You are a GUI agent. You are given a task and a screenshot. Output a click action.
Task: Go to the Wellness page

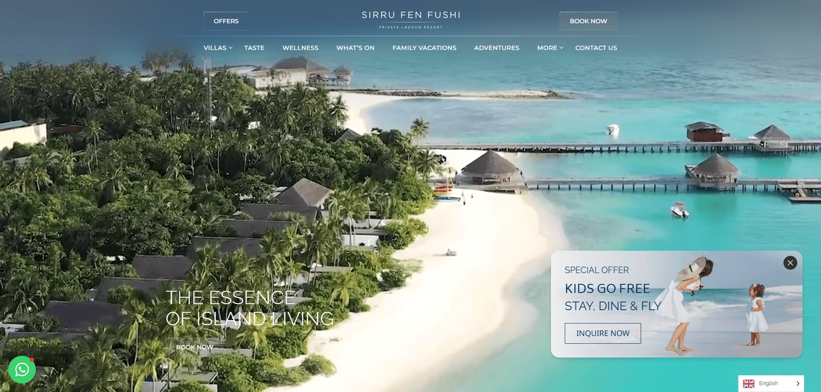[300, 48]
